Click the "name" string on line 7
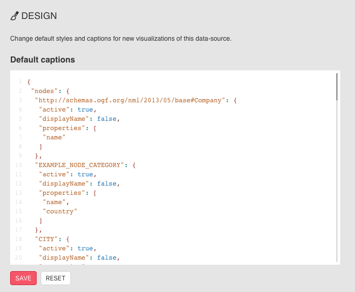355x292 pixels. (x=54, y=137)
